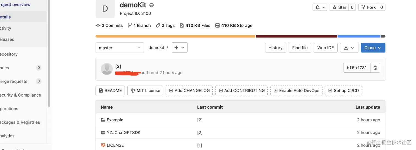Click the orange language bar segment
Image resolution: width=416 pixels, height=150 pixels.
click(x=175, y=36)
